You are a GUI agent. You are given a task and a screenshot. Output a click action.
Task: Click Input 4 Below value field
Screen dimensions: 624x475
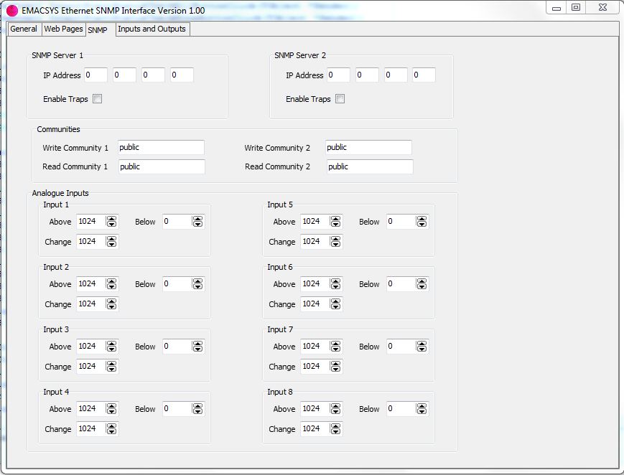pyautogui.click(x=177, y=409)
